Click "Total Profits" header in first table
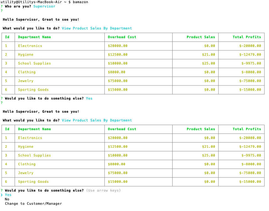 [x=246, y=37]
